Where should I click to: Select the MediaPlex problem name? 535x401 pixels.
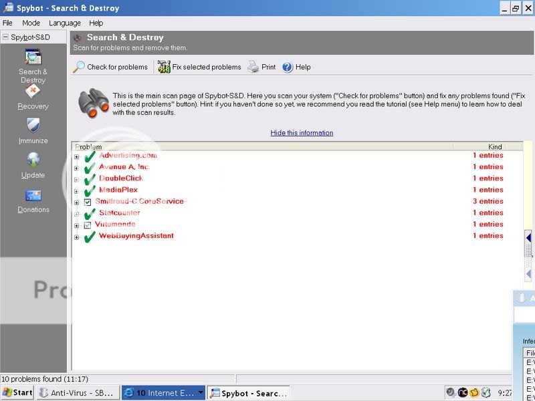[118, 190]
